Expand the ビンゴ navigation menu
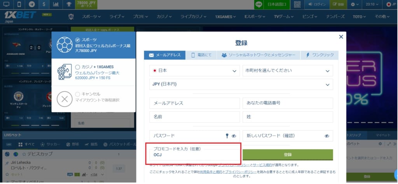 point(310,16)
